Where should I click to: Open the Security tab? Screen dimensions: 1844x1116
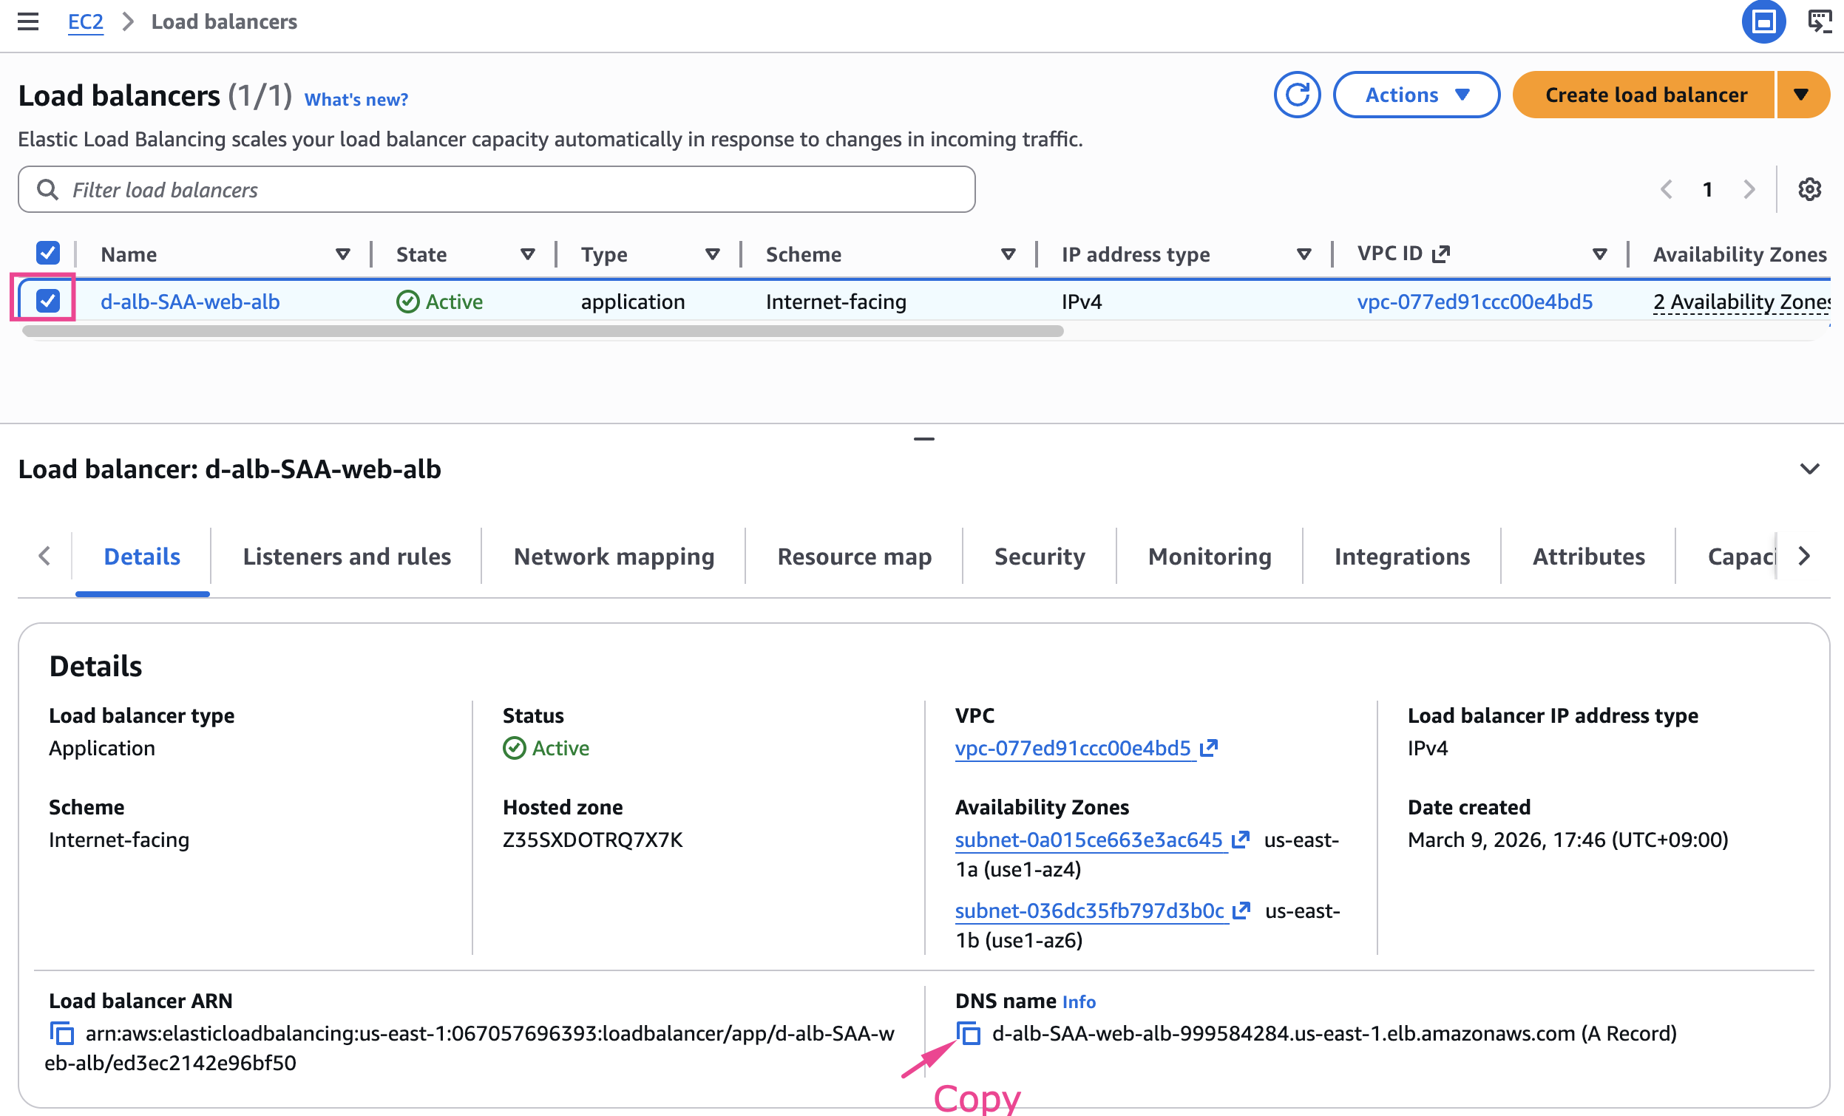click(x=1039, y=557)
